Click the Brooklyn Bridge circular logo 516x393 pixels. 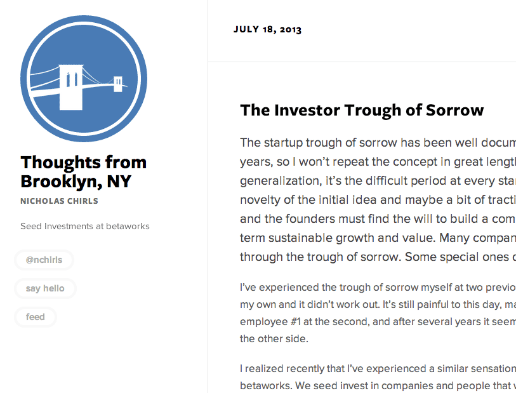coord(84,79)
